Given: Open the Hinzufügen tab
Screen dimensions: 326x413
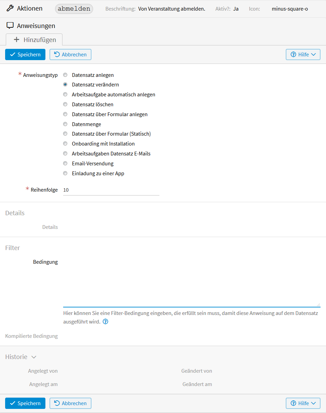Looking at the screenshot, I should click(x=34, y=40).
